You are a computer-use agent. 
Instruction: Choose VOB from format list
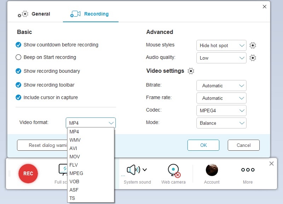pyautogui.click(x=91, y=181)
